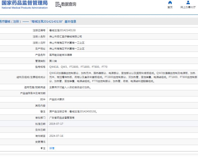Click the lightbulb icon beside 注
This screenshot has height=158, width=198.
click(x=42, y=148)
